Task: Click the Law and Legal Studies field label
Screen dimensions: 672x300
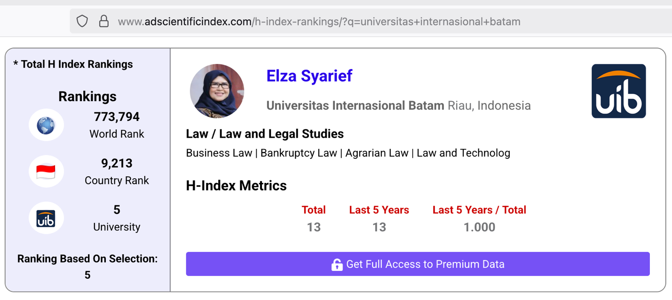Action: click(x=264, y=134)
